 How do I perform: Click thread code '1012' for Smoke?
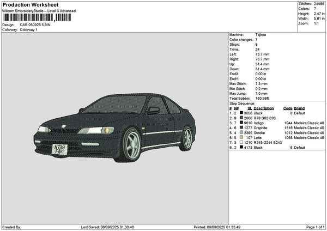[x=288, y=133]
